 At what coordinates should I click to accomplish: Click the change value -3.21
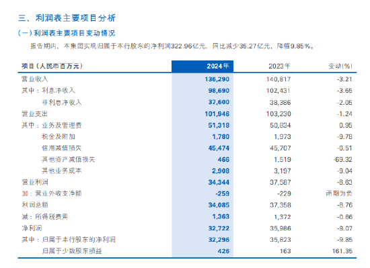pyautogui.click(x=344, y=79)
